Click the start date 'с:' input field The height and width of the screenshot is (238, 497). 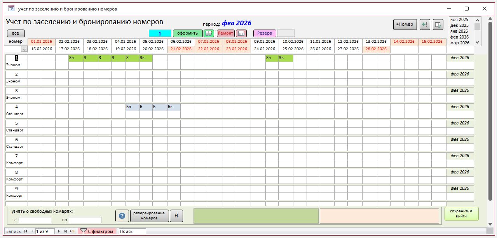[35, 220]
